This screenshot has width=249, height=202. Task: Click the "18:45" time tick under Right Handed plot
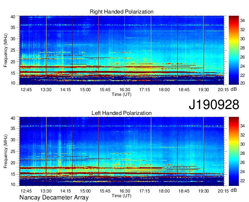point(184,90)
